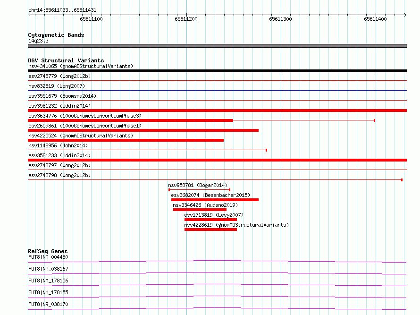The image size is (420, 315).
Task: Select the 14q23.3 band label
Action: 38,41
